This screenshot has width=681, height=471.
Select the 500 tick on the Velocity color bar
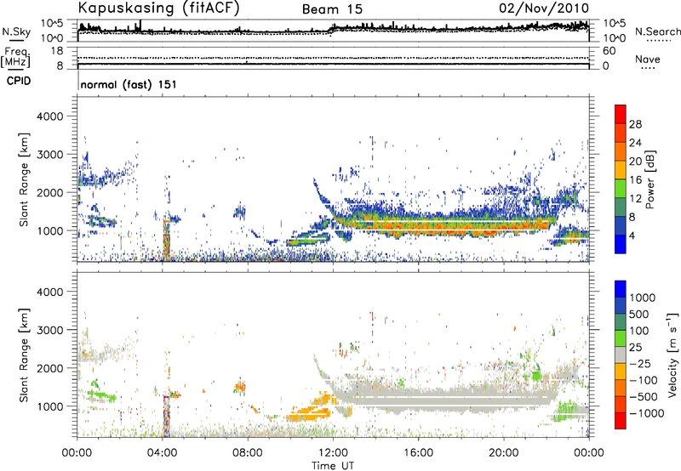(x=639, y=315)
